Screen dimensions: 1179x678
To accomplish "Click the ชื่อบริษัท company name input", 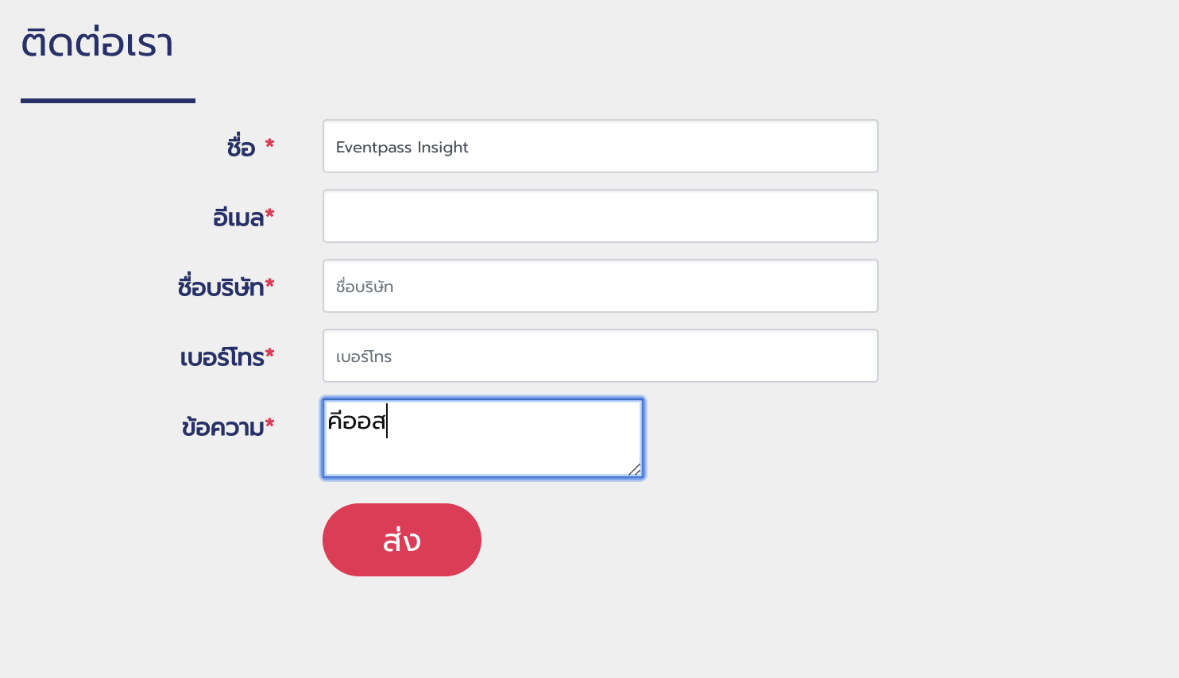I will [x=600, y=286].
